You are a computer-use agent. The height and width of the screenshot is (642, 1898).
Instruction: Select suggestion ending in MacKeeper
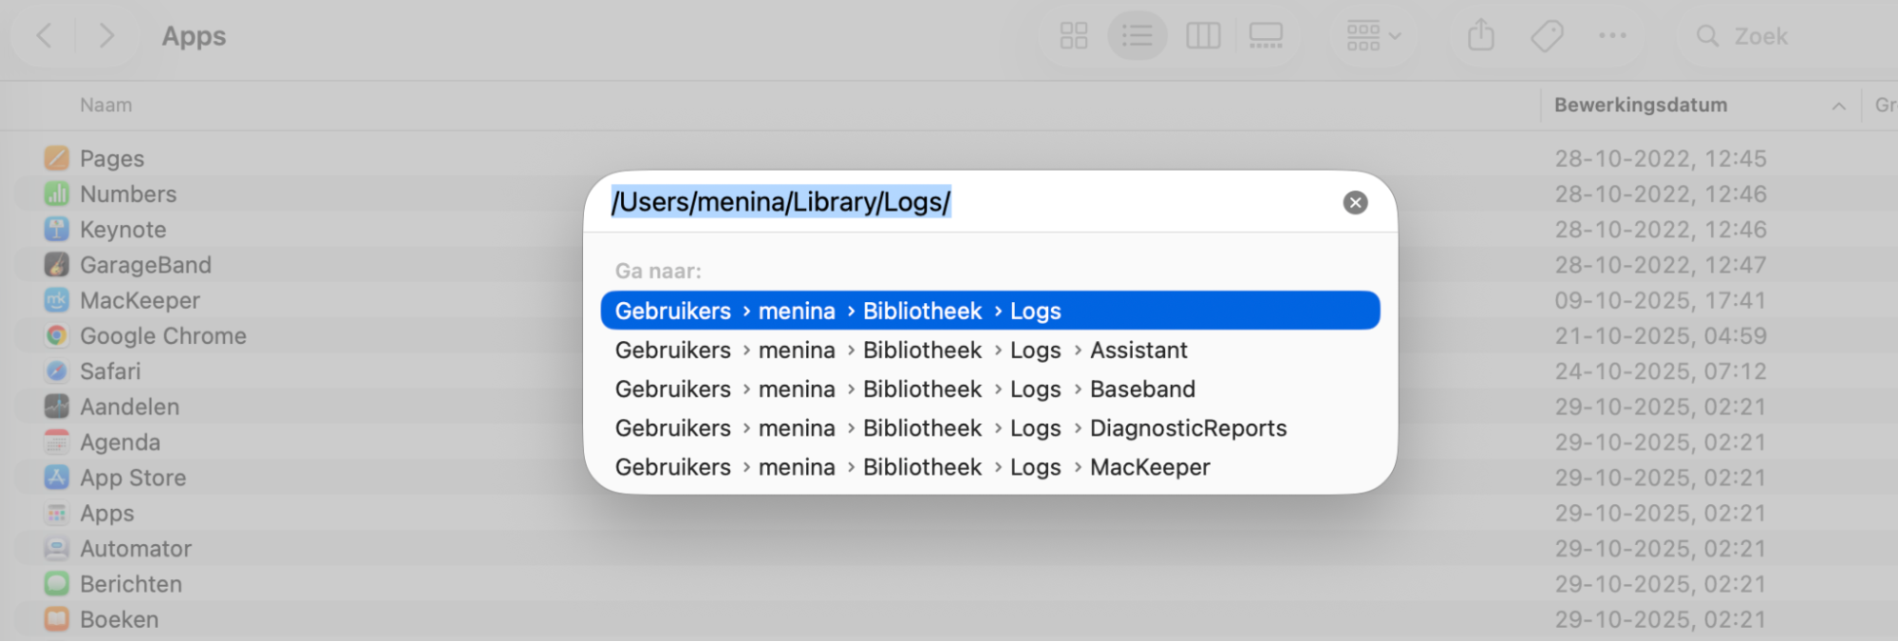(990, 467)
